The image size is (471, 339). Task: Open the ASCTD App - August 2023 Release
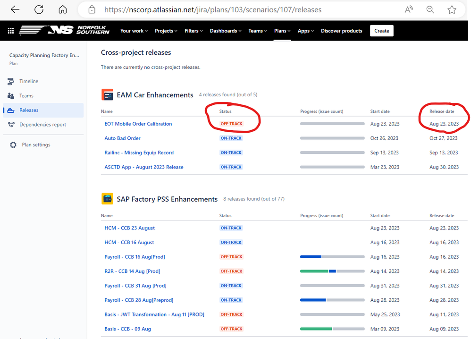(144, 167)
